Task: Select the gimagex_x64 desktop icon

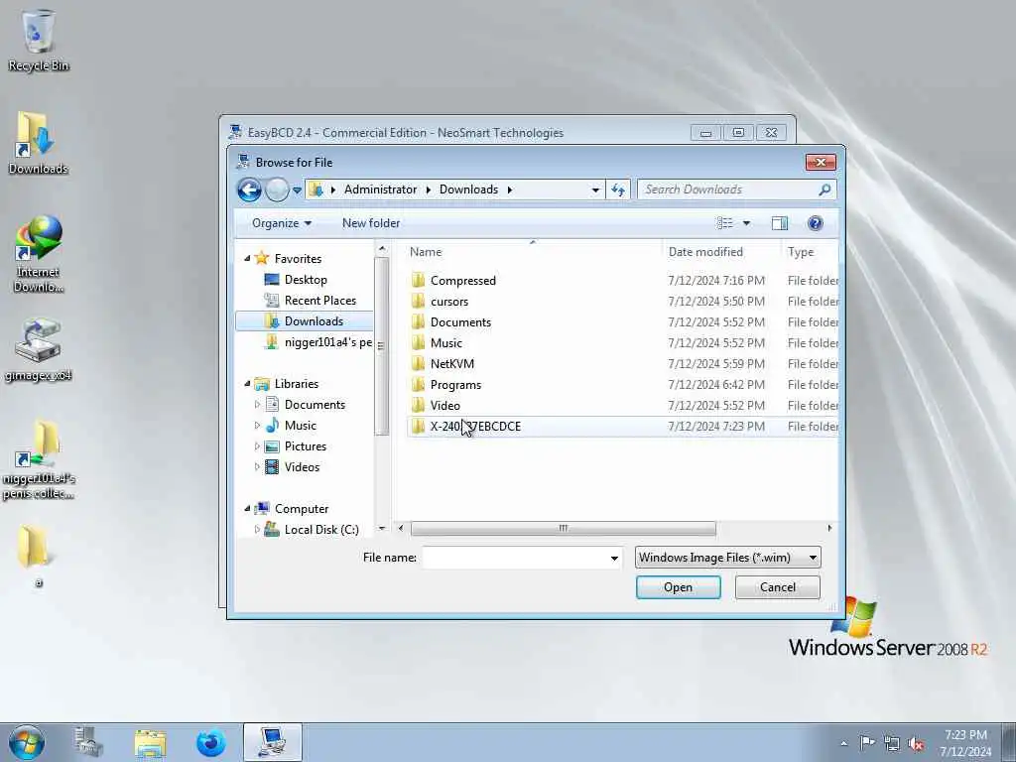Action: (39, 350)
